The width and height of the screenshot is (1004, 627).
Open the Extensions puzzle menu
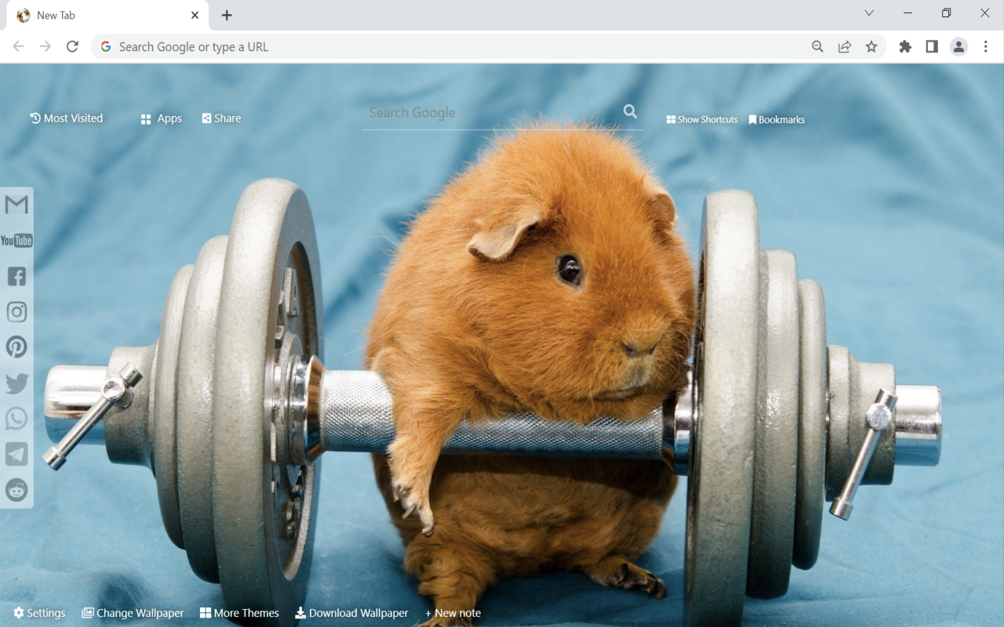pos(905,47)
